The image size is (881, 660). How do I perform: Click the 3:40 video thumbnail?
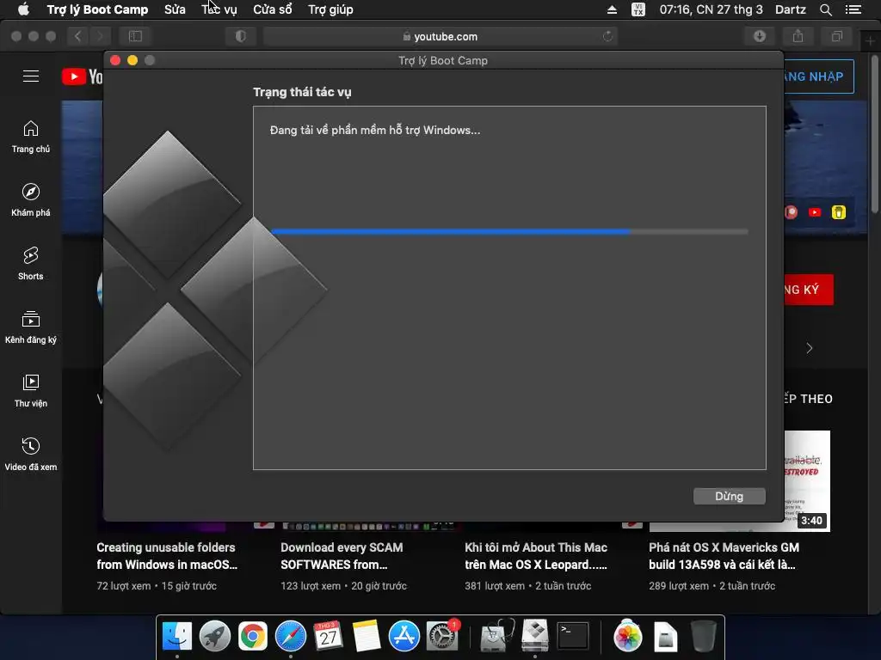[x=807, y=481]
